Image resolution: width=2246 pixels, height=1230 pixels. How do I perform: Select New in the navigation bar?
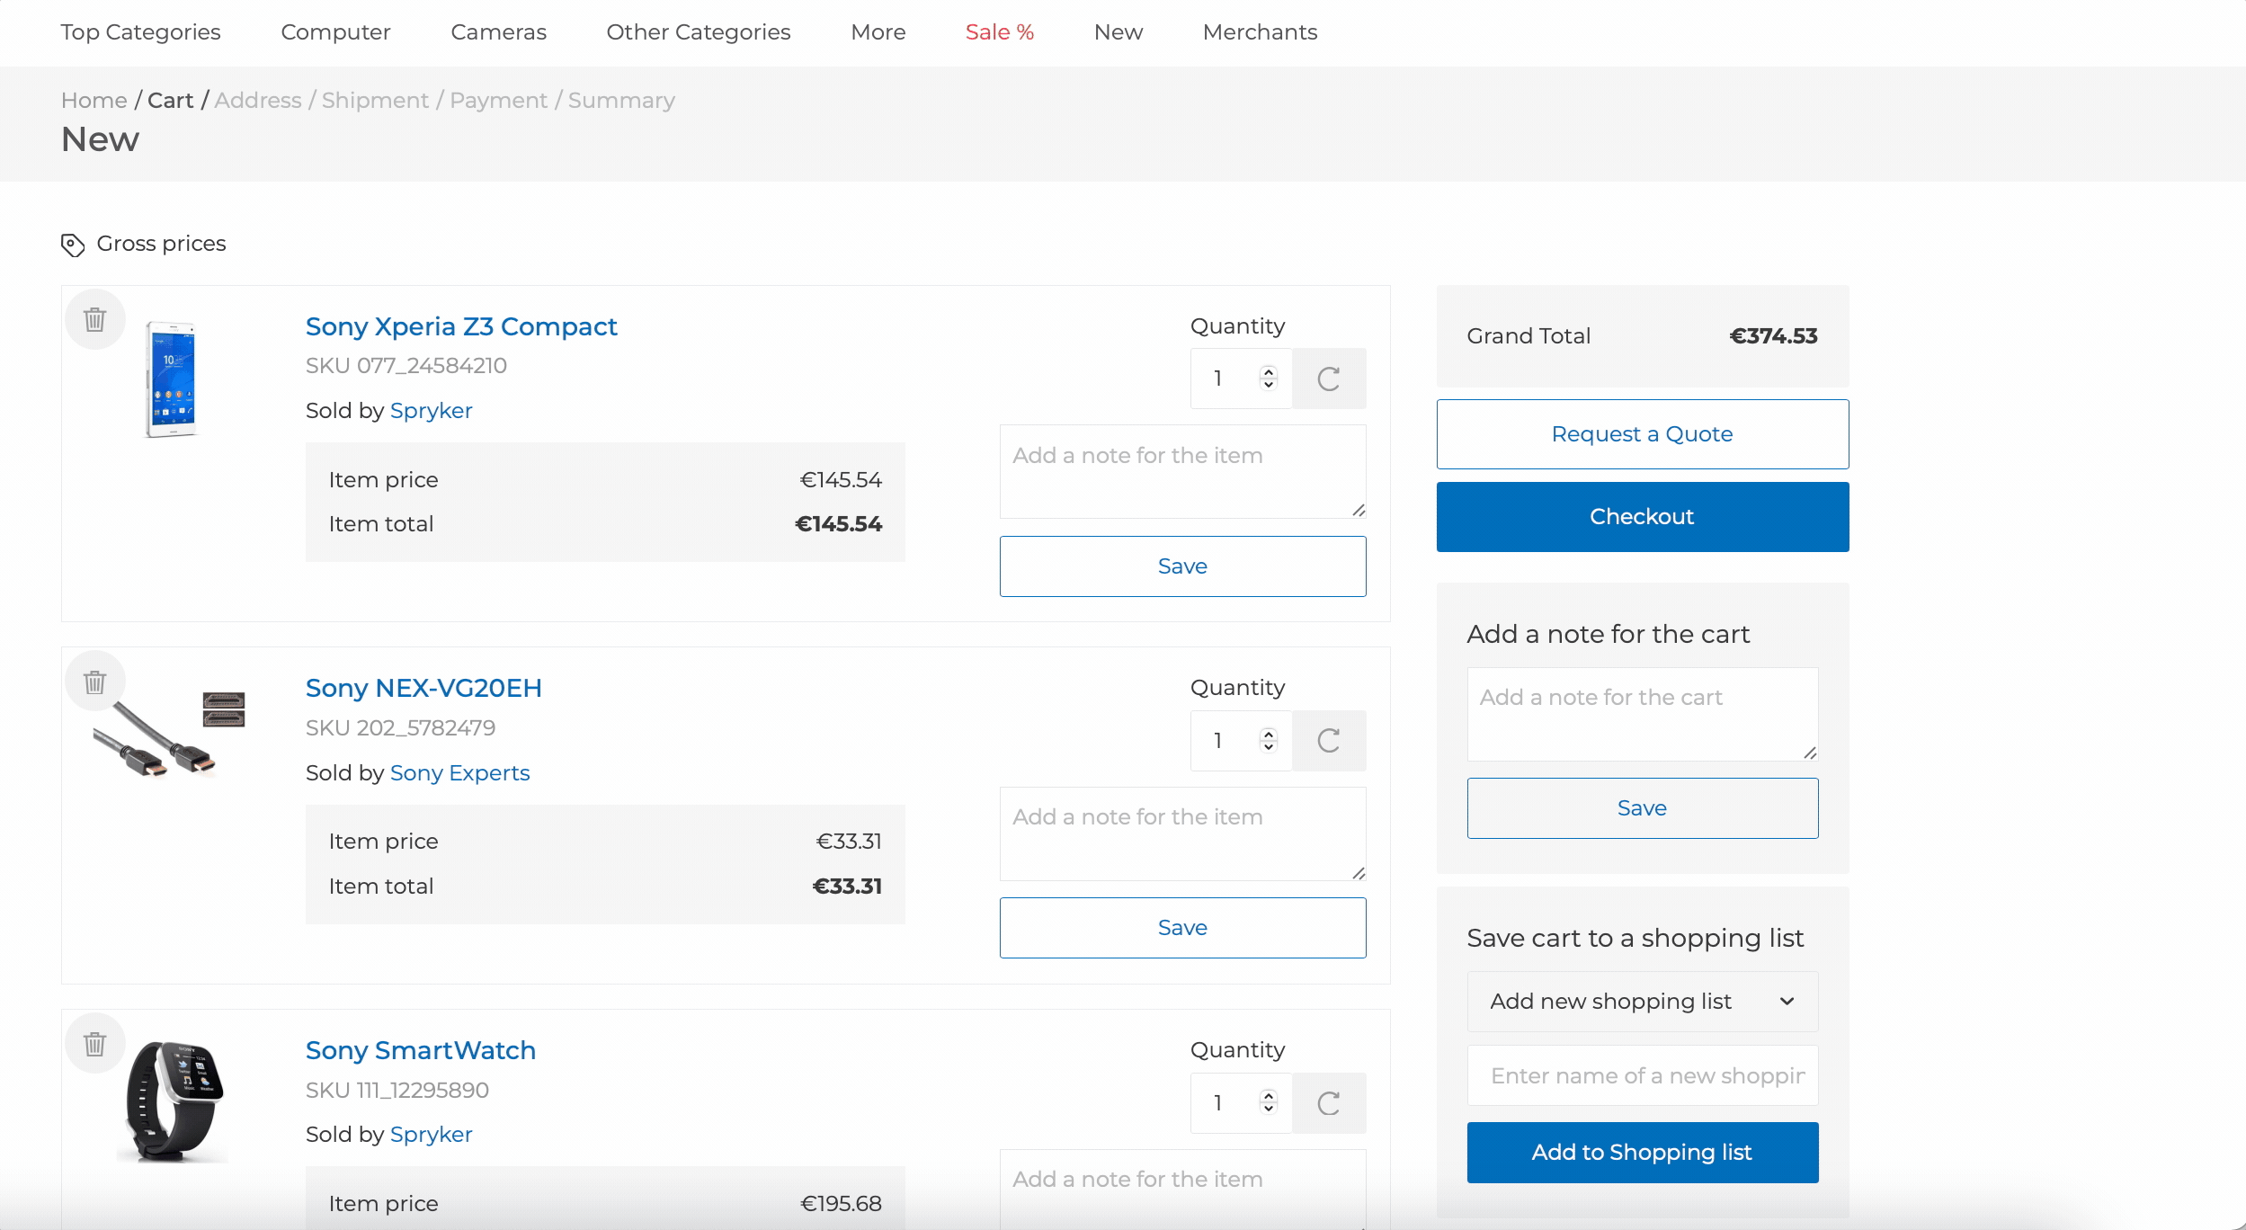(1119, 32)
